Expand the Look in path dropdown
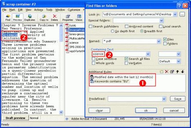Screen dimensions: 191x128 point(175,14)
